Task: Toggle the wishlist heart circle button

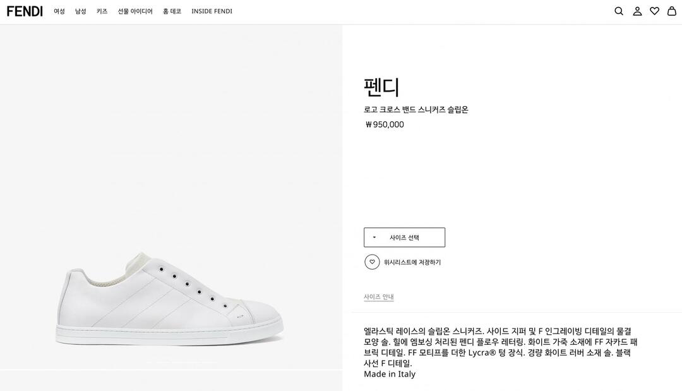Action: pos(372,262)
